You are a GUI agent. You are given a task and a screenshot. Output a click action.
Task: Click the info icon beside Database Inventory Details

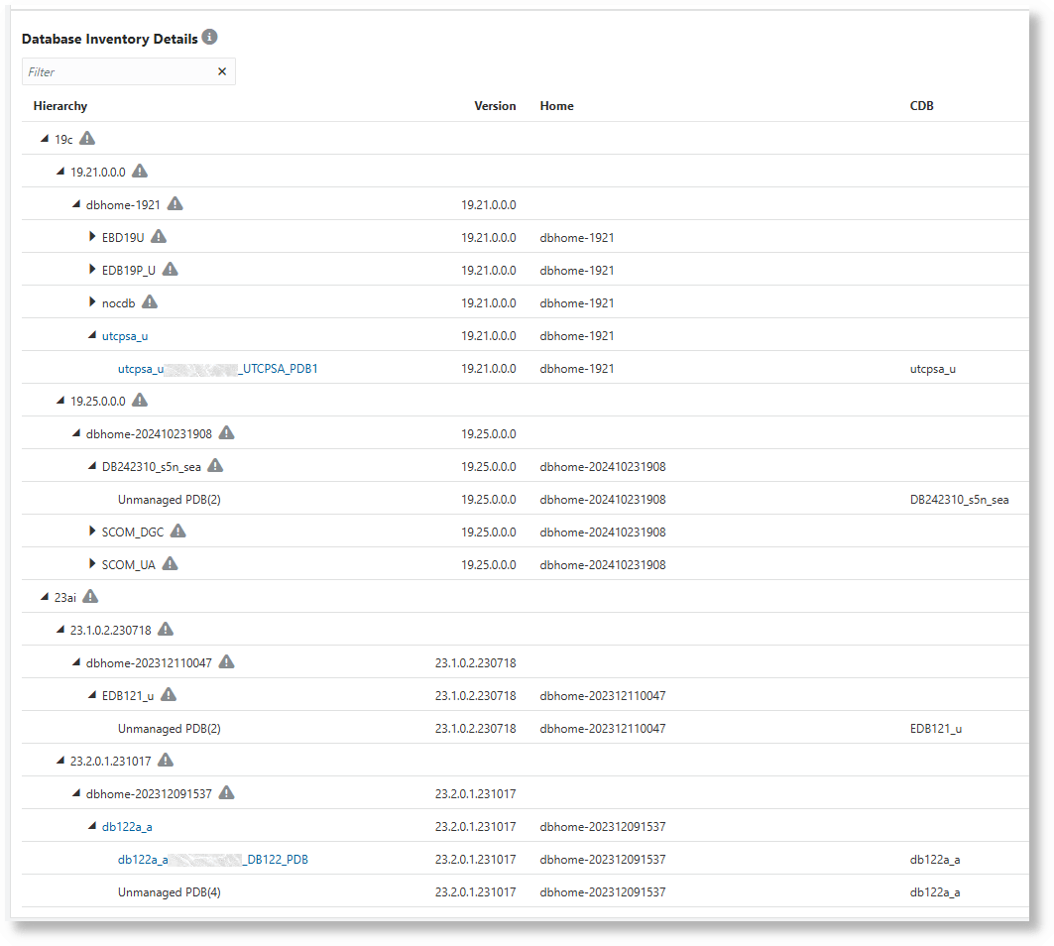point(210,37)
